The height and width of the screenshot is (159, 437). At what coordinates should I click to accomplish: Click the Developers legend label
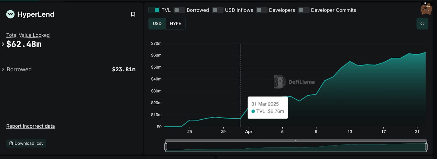(282, 10)
